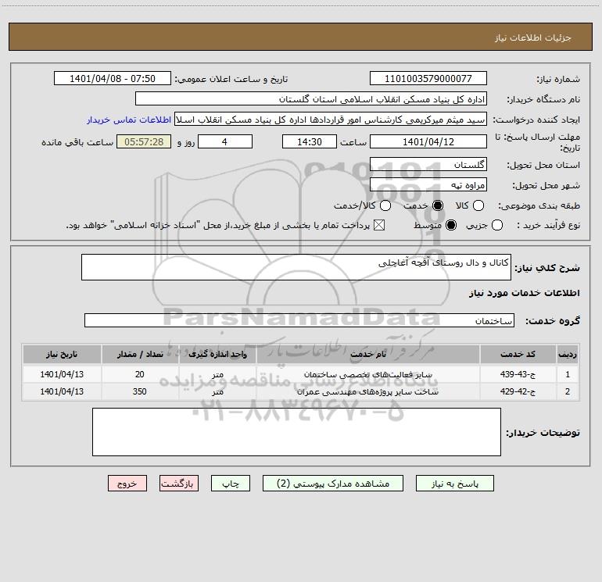This screenshot has height=582, width=602.
Task: Click the واحد اندازه گیری column header
Action: (x=217, y=354)
